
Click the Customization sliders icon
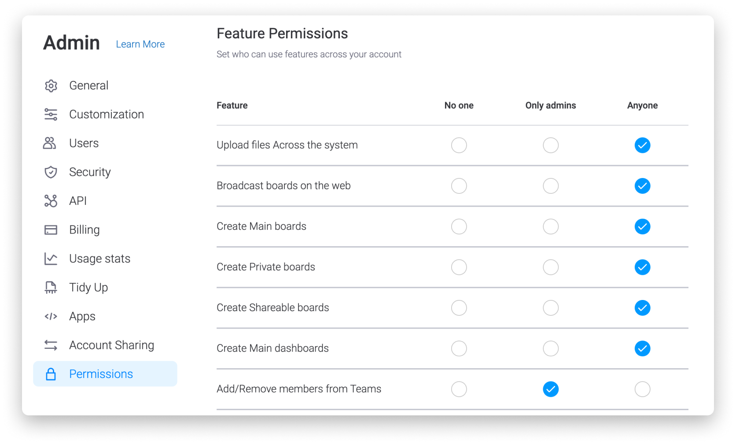pos(51,115)
